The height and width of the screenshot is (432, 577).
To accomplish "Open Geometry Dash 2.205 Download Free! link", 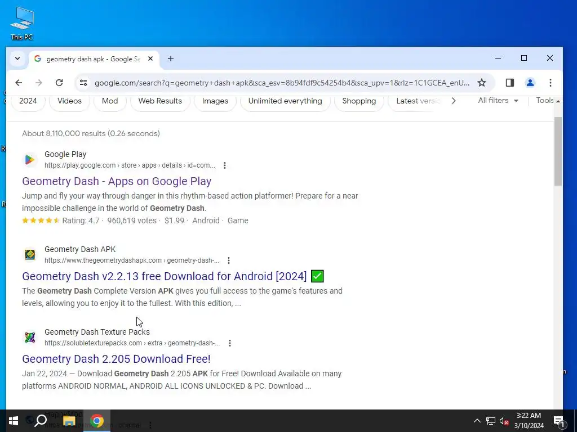I will pos(116,359).
